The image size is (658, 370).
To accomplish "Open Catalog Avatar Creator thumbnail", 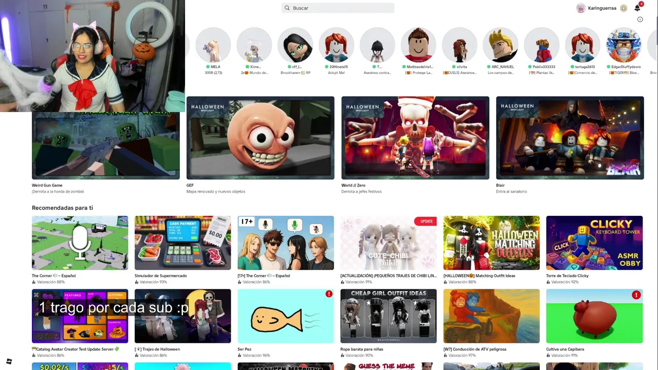I will coord(80,316).
